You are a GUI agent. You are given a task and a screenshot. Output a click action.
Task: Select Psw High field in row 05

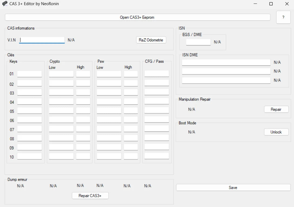tap(131, 110)
